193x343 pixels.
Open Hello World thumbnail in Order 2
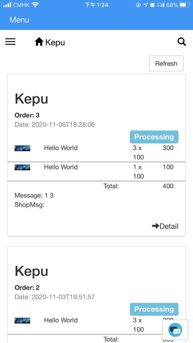click(22, 321)
